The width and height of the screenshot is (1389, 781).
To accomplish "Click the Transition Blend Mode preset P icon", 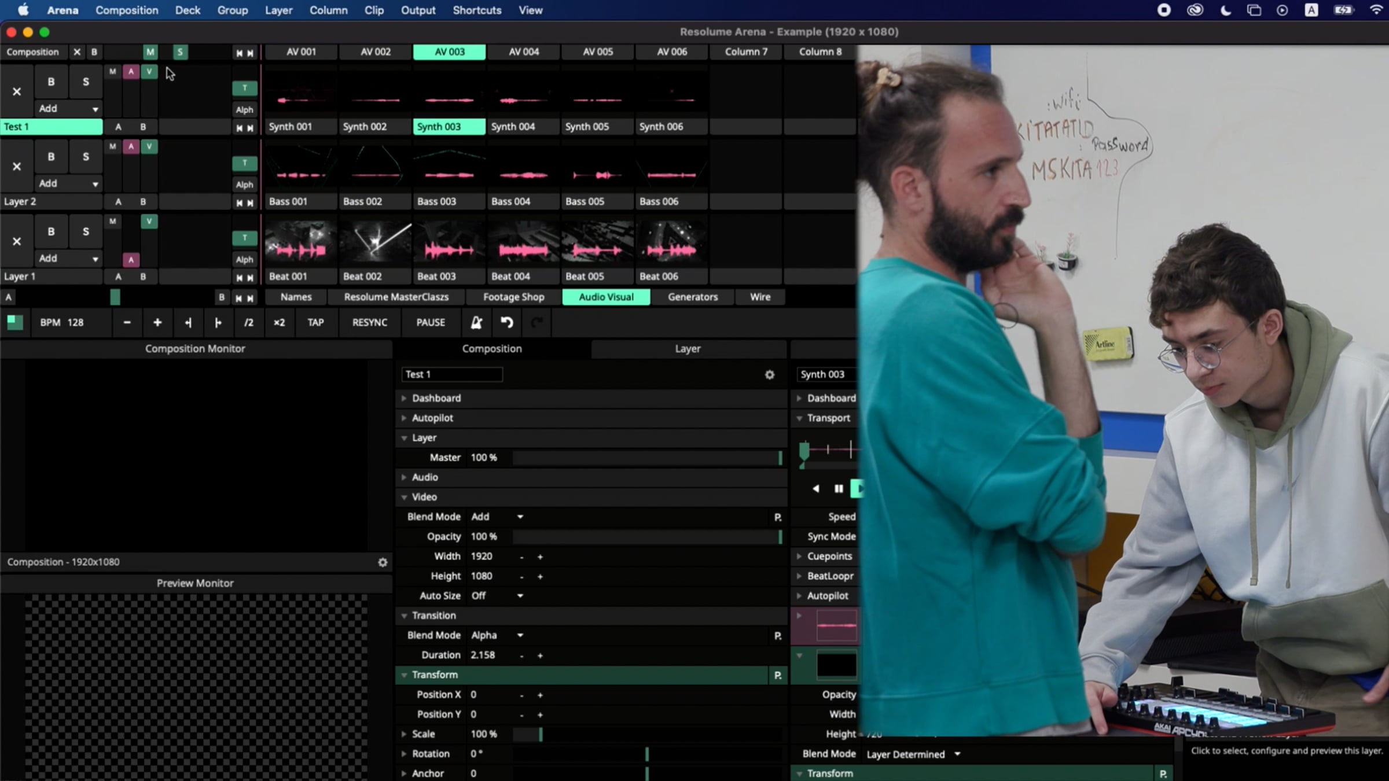I will 777,636.
